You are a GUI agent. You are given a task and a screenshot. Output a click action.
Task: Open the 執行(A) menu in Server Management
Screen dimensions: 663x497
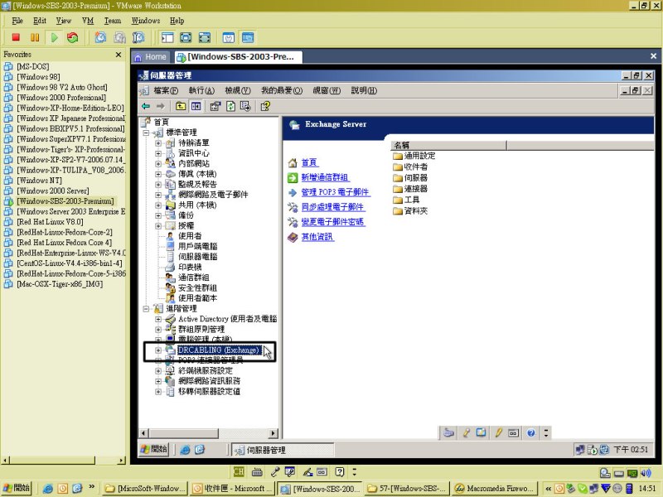[x=201, y=90]
